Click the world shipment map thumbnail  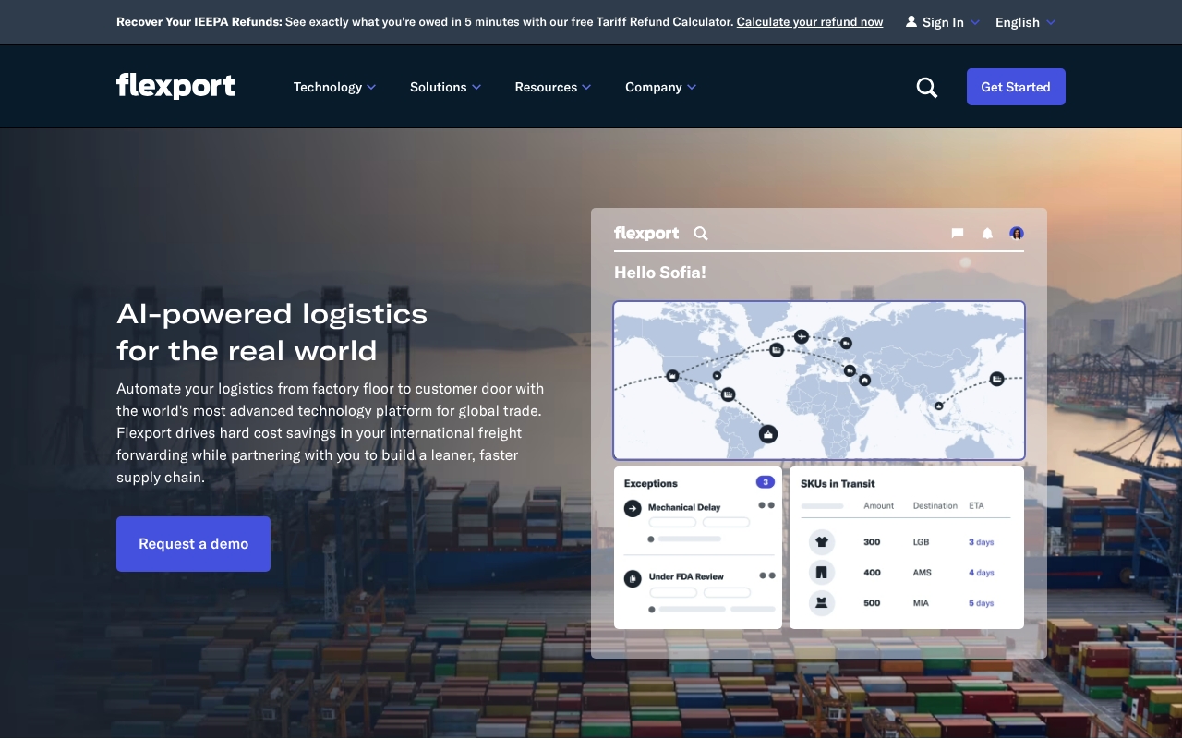click(x=819, y=381)
